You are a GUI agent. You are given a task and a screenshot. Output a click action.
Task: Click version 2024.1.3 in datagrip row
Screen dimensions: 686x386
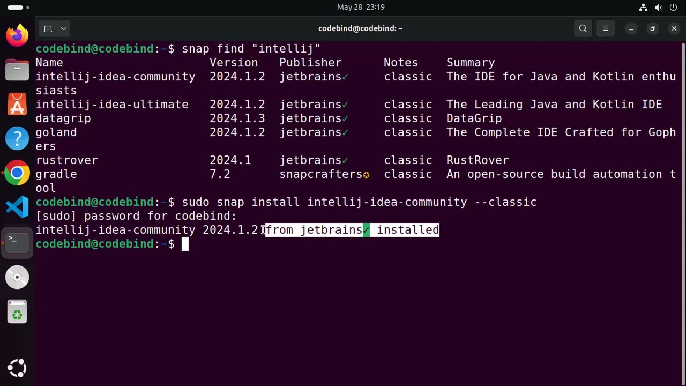pos(237,118)
